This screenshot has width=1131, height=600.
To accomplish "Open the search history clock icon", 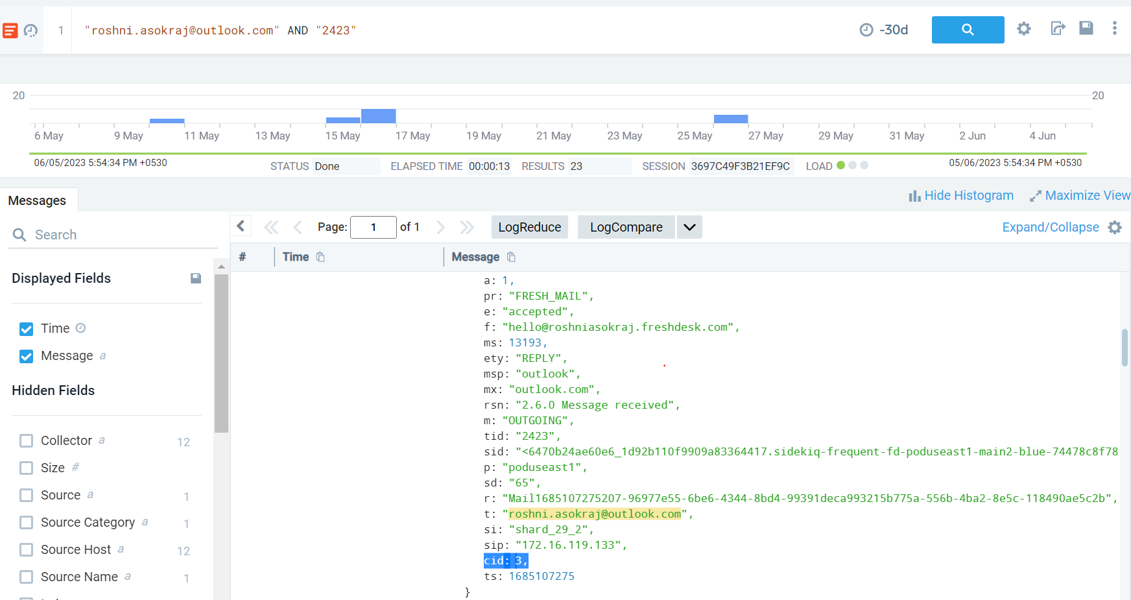I will (30, 30).
